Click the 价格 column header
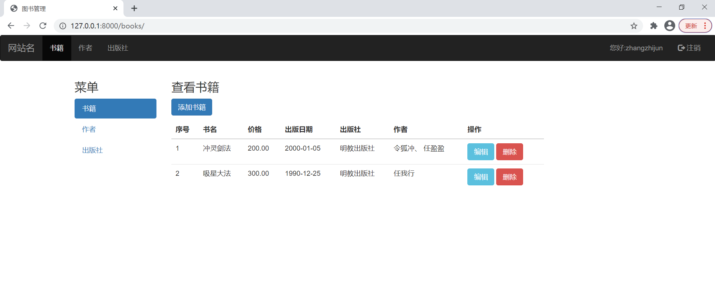 (255, 129)
